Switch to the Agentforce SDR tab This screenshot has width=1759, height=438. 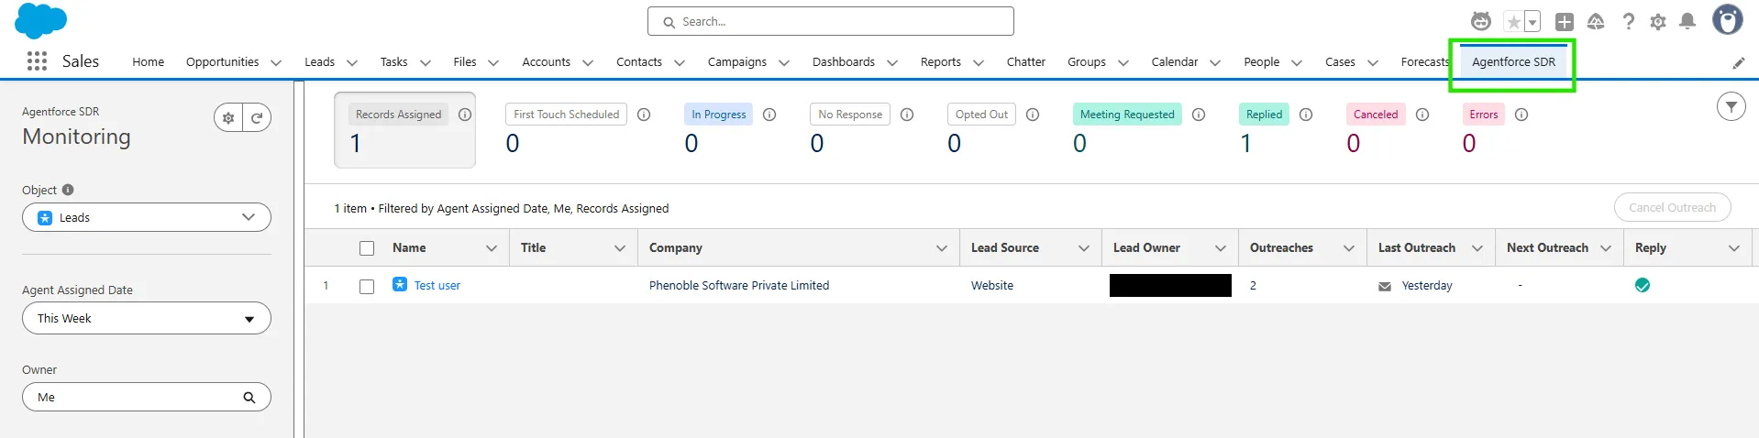1512,62
